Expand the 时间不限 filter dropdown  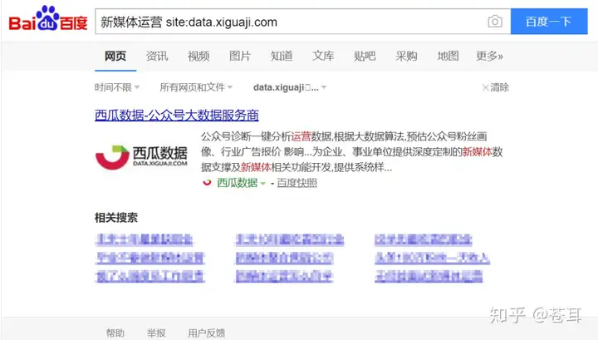(117, 87)
